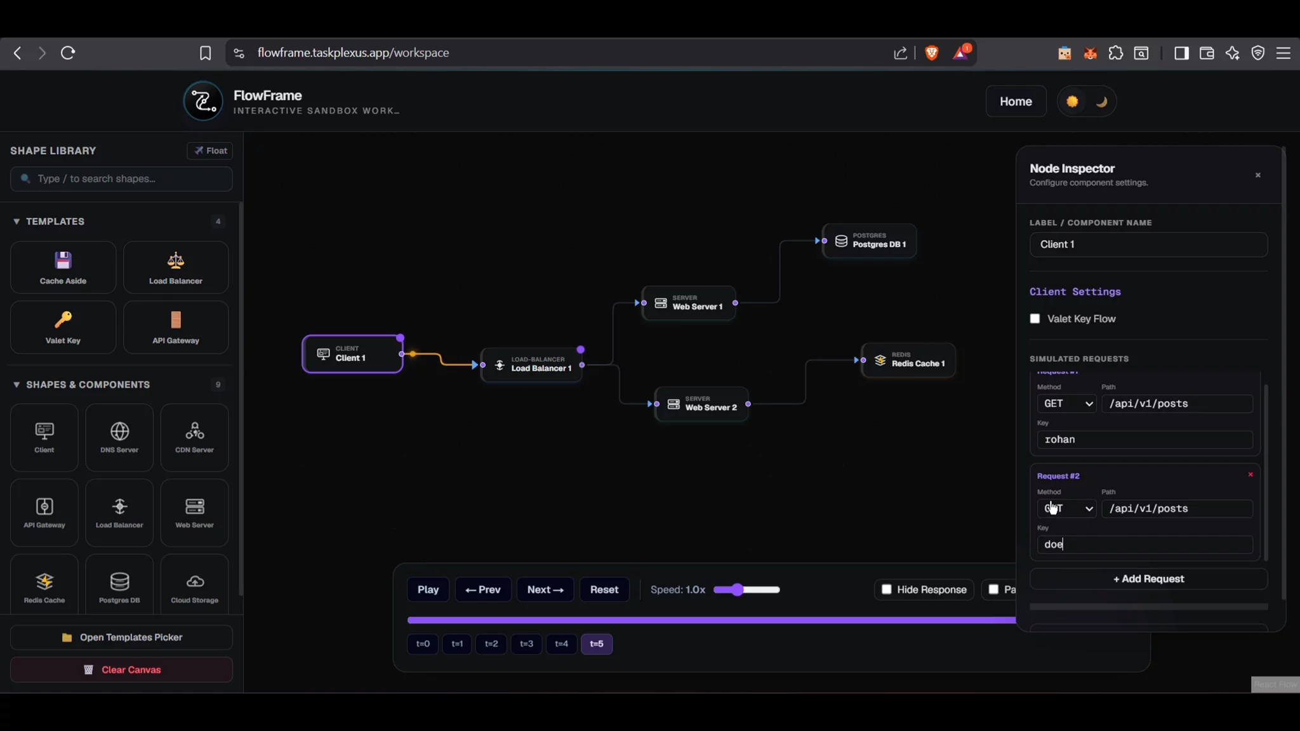
Task: Select the API Gateway shape component
Action: click(x=44, y=513)
